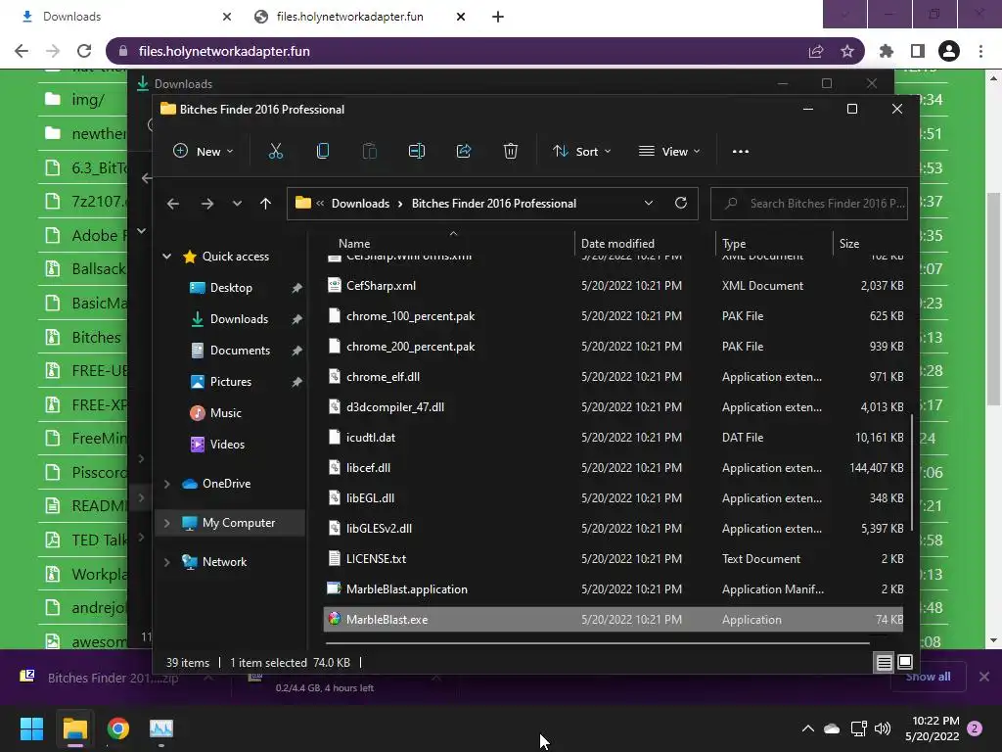
Task: Collapse the Quick access tree
Action: 166,257
